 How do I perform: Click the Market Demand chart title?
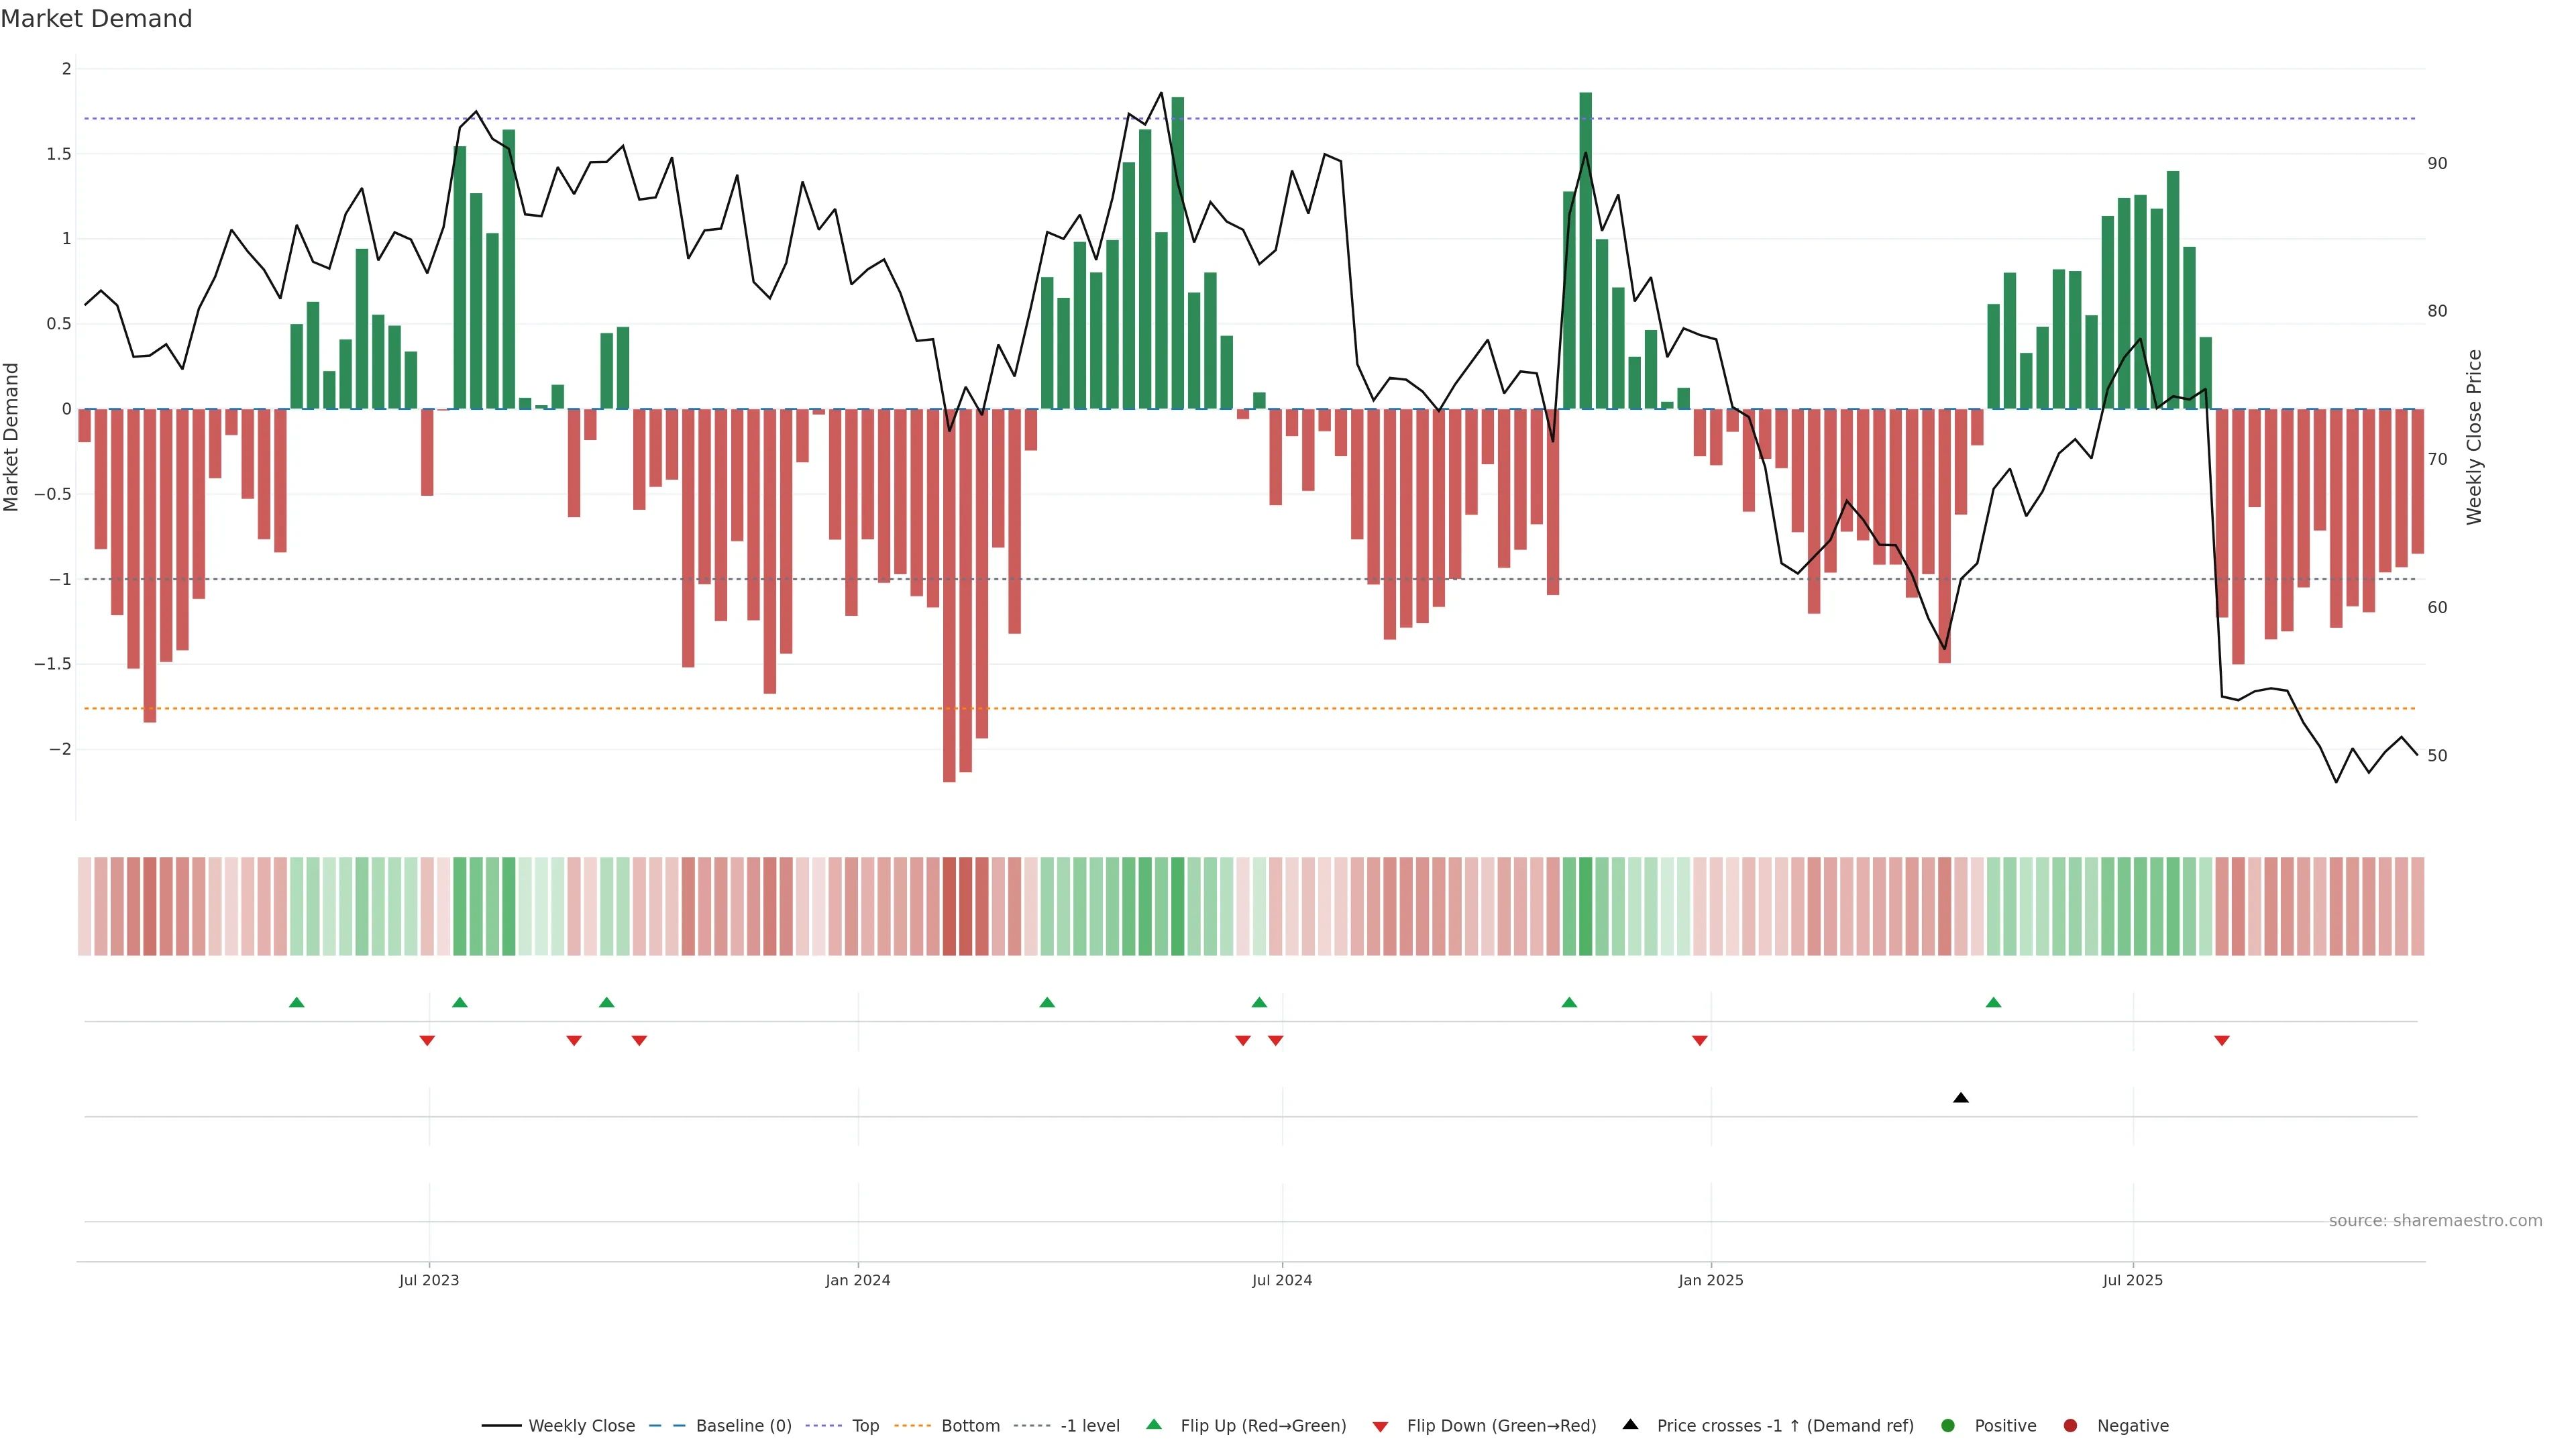96,19
